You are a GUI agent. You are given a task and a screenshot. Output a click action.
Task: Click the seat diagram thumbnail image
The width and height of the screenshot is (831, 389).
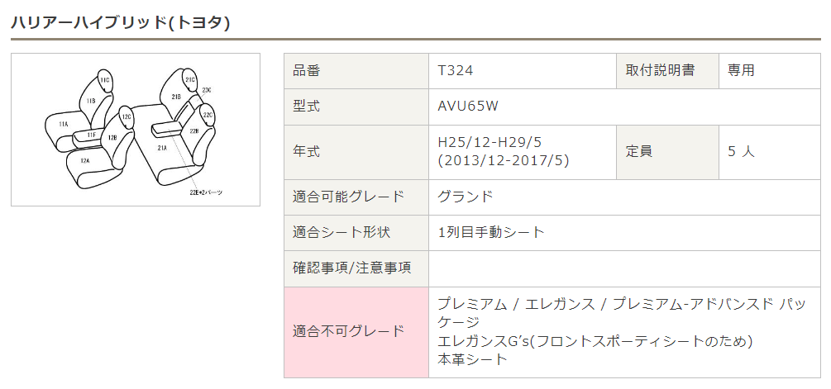(136, 130)
